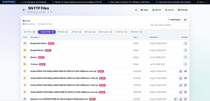The width and height of the screenshot is (210, 101).
Task: Open the Tv Show folder name
Action: 34,64
